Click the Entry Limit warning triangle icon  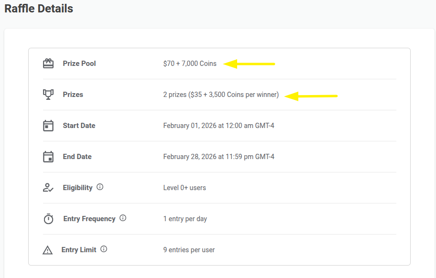[x=47, y=250]
